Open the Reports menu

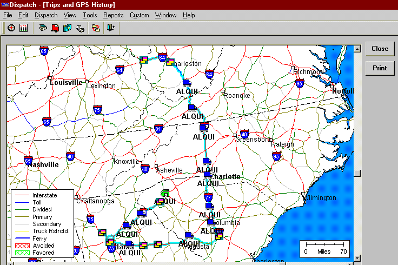tap(113, 15)
